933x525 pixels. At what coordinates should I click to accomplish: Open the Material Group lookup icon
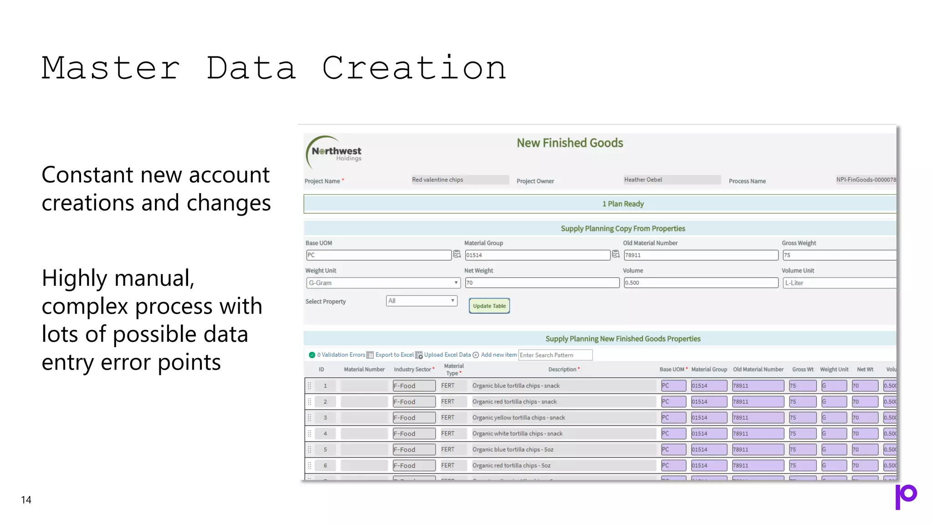click(615, 254)
